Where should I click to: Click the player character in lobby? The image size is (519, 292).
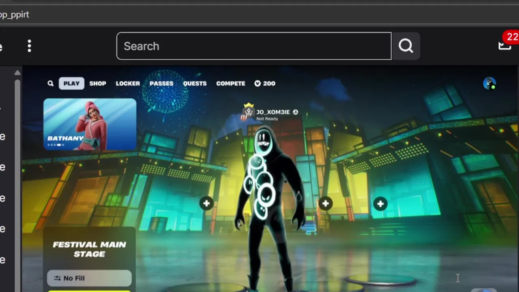click(269, 207)
